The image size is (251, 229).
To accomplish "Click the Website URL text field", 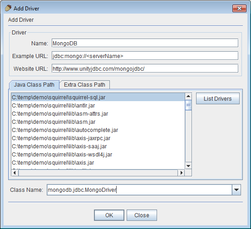I will (145, 68).
